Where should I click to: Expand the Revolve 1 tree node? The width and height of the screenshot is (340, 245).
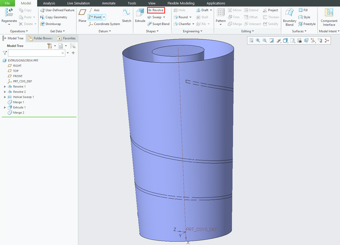(5, 87)
